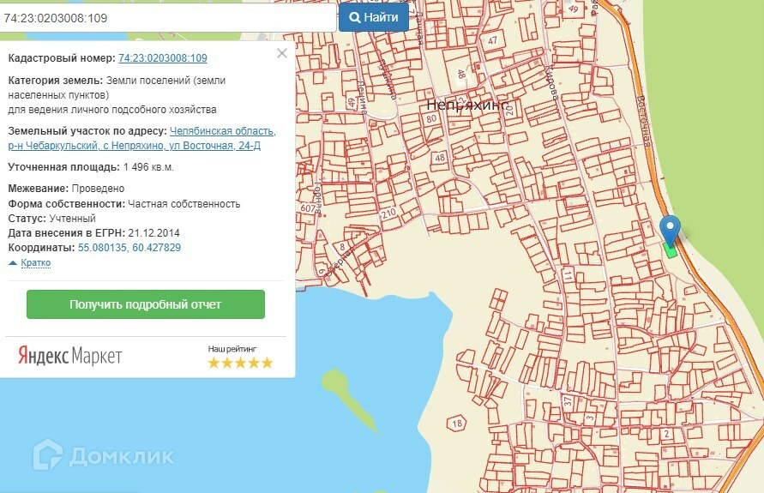Click the Уточненная площадь 1 496 кв.м. text
The image size is (764, 493).
91,167
